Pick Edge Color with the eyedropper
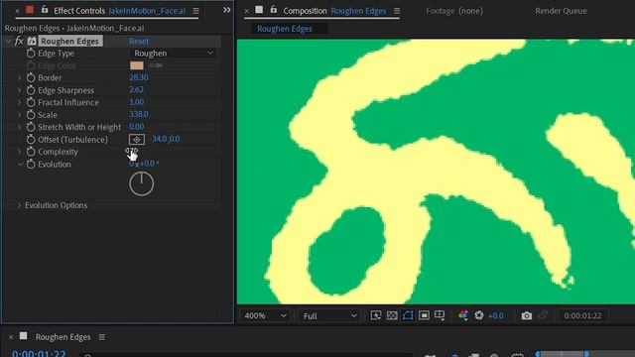This screenshot has height=357, width=635. (x=156, y=65)
